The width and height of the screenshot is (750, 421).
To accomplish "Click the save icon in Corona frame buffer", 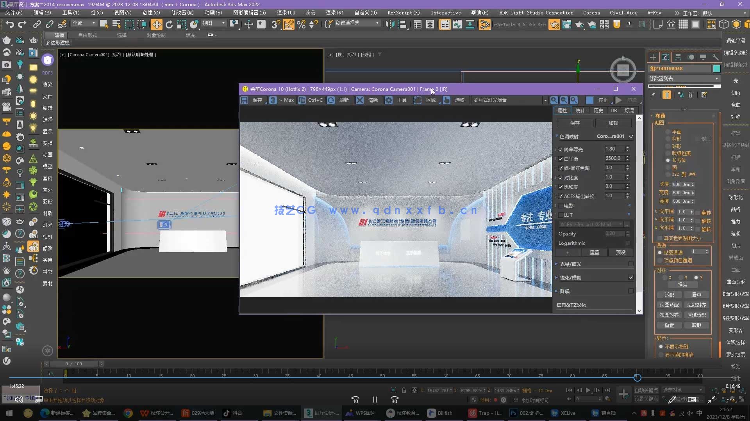I will pos(244,100).
